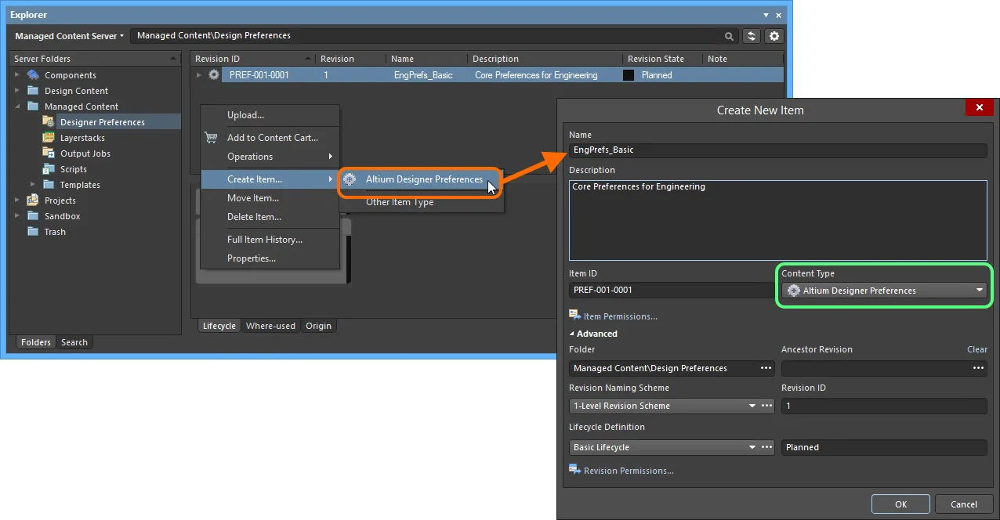This screenshot has height=520, width=1000.
Task: Click the cart icon beside Add to Content Cart
Action: 211,137
